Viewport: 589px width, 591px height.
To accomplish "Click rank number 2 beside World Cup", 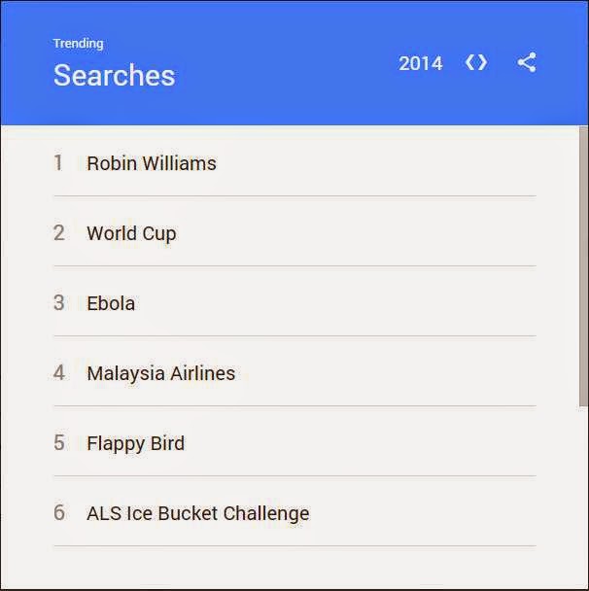I will coord(58,233).
